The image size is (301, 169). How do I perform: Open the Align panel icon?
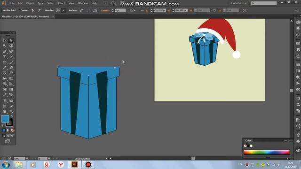(298, 105)
